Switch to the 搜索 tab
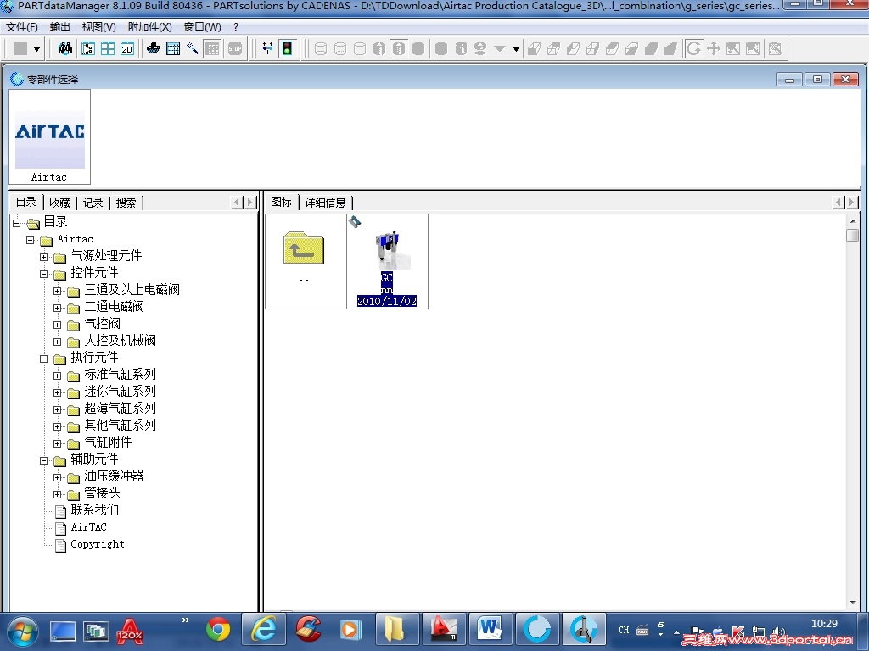 pyautogui.click(x=126, y=203)
